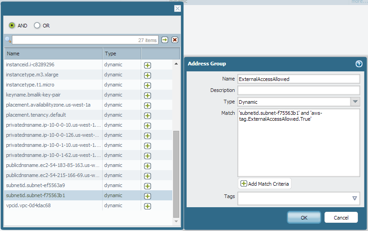
Task: Open the Type dropdown showing Dynamic
Action: 355,102
